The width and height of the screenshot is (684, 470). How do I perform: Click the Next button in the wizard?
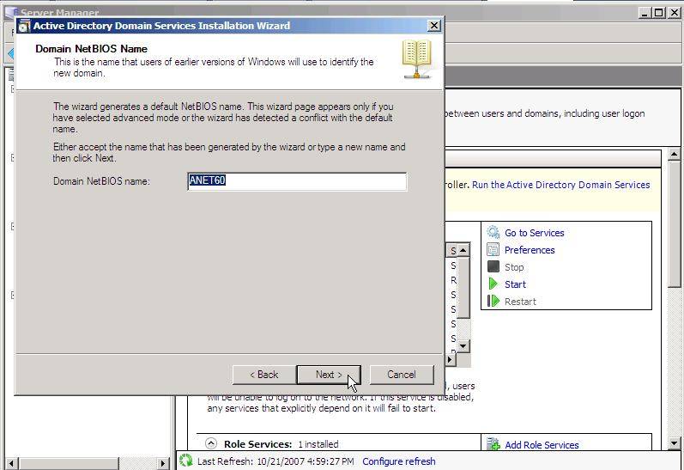(329, 375)
